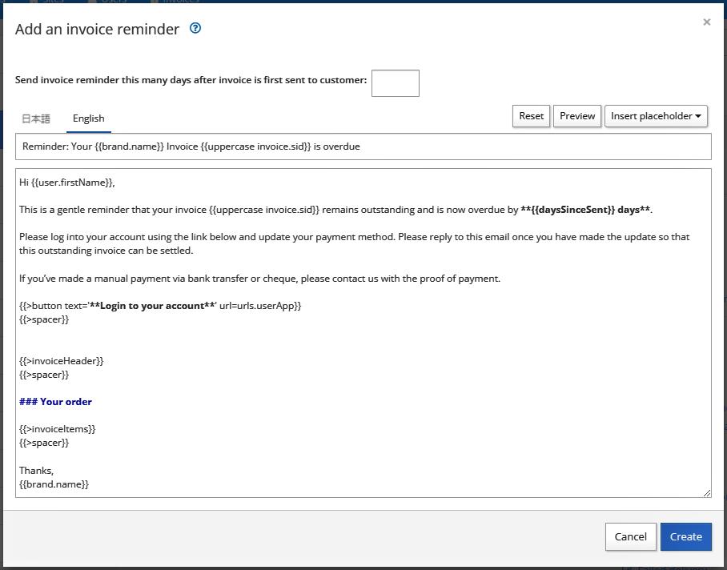This screenshot has height=570, width=727.
Task: Place cursor on 'Hi {{user.firstName}}' greeting
Action: coord(66,183)
